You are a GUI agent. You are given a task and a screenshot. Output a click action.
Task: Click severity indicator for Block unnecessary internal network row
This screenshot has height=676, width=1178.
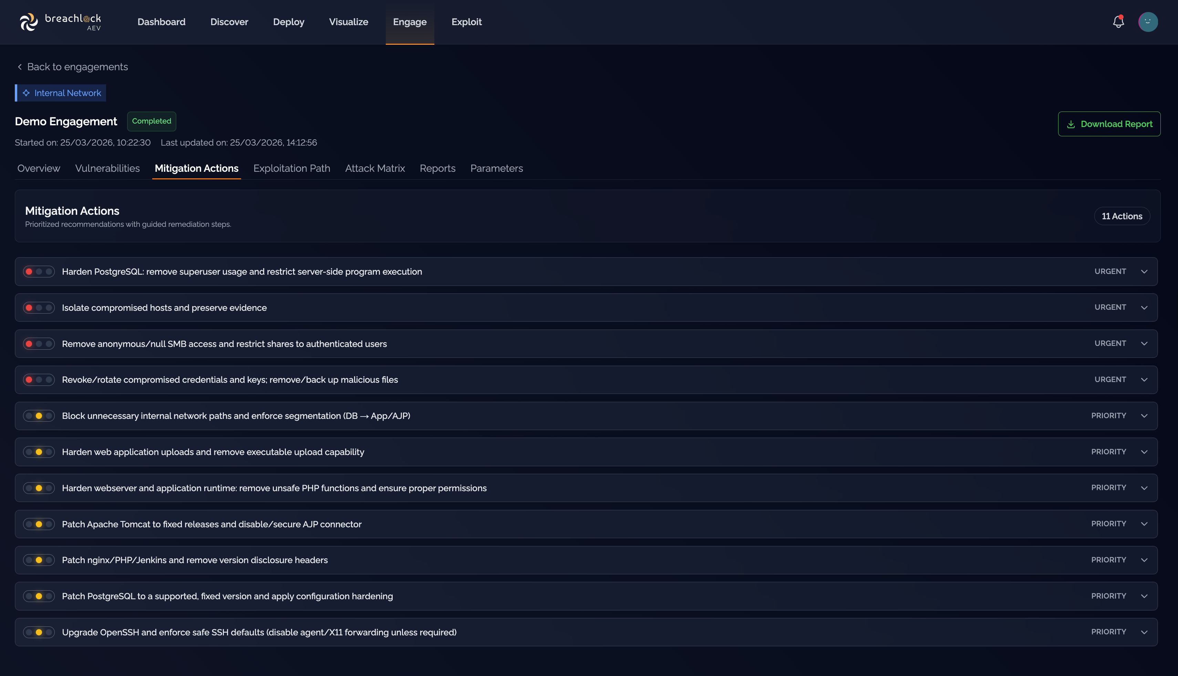click(x=39, y=416)
